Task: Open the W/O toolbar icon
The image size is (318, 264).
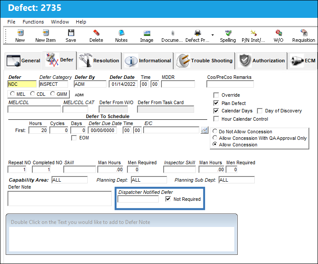Action: (278, 33)
